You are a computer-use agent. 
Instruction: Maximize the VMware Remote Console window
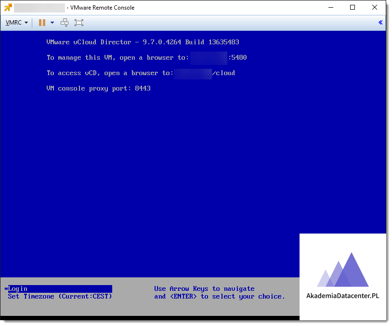pos(353,7)
